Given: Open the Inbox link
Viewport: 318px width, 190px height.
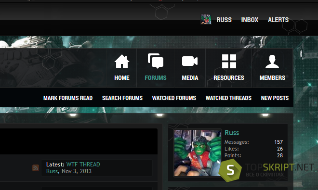Looking at the screenshot, I should click(x=250, y=20).
